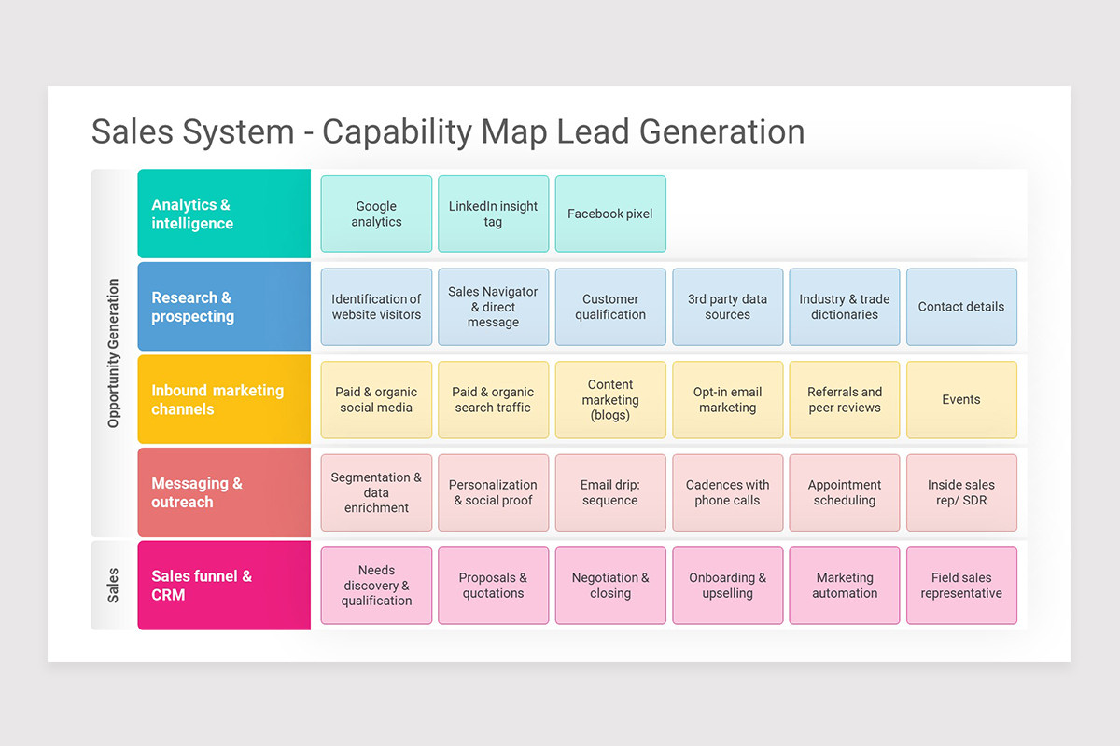Select the Negotiation & closing box

point(610,585)
